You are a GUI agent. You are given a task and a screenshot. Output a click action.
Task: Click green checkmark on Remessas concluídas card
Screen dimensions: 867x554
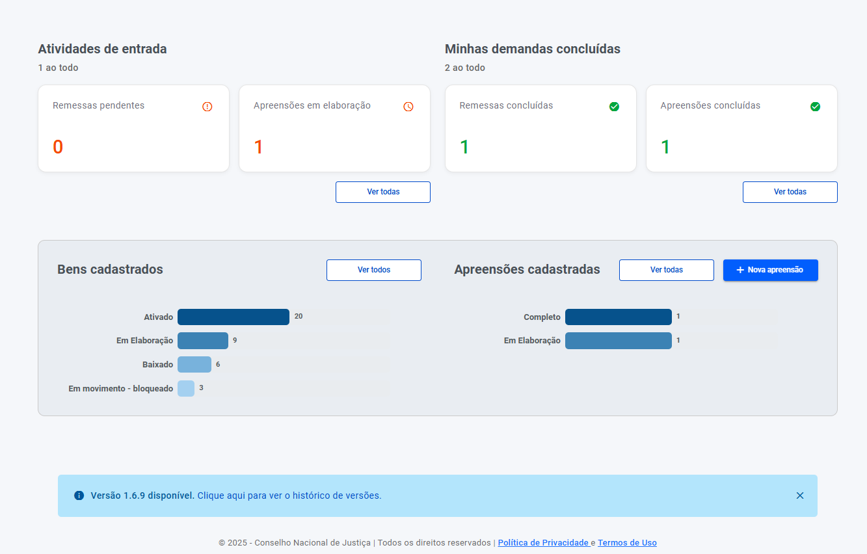pos(614,107)
